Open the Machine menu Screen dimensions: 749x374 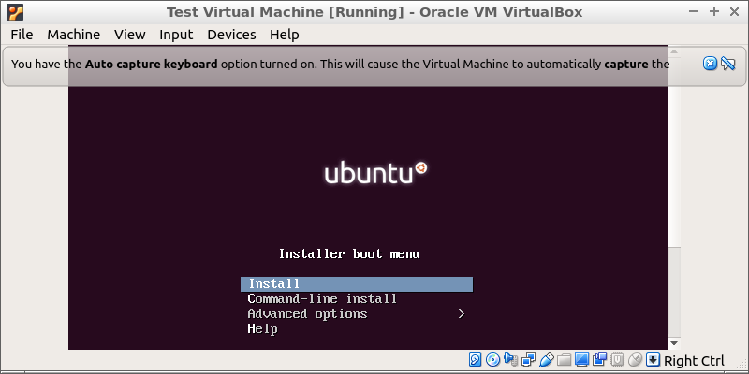tap(73, 35)
